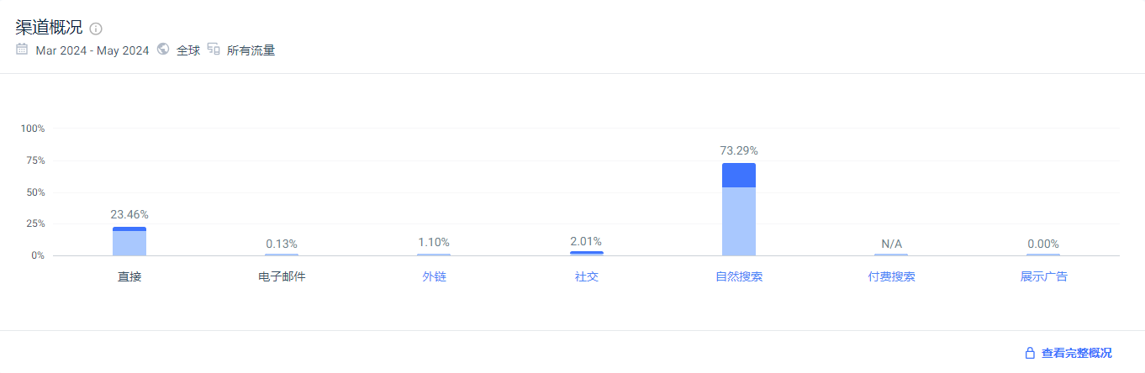
Task: Click the Mar 2024 - May 2024 date range
Action: (x=92, y=50)
